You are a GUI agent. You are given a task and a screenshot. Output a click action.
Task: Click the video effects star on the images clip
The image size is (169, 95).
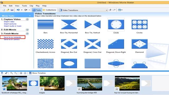click(42, 89)
